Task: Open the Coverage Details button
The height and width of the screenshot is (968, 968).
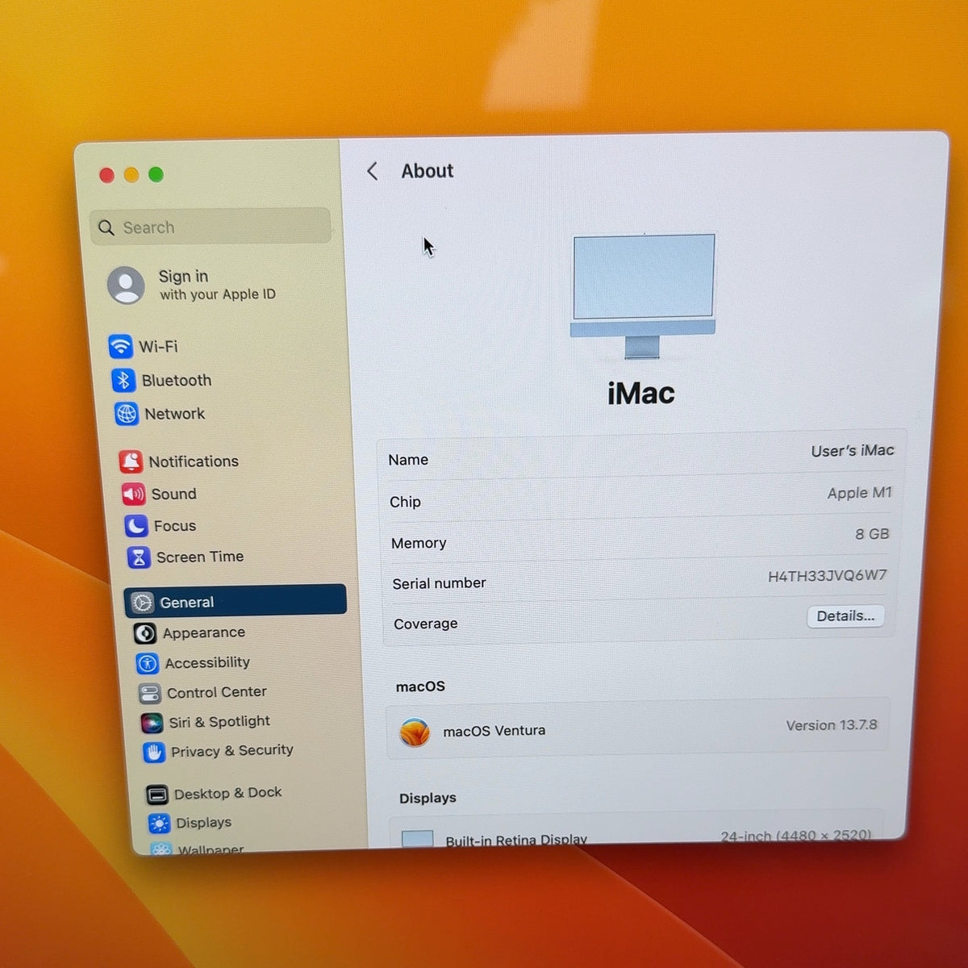Action: pyautogui.click(x=845, y=616)
